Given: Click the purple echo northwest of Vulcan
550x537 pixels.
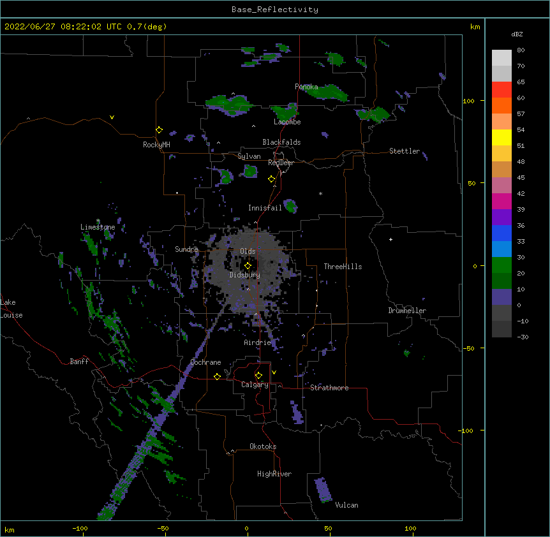Looking at the screenshot, I should click(323, 490).
